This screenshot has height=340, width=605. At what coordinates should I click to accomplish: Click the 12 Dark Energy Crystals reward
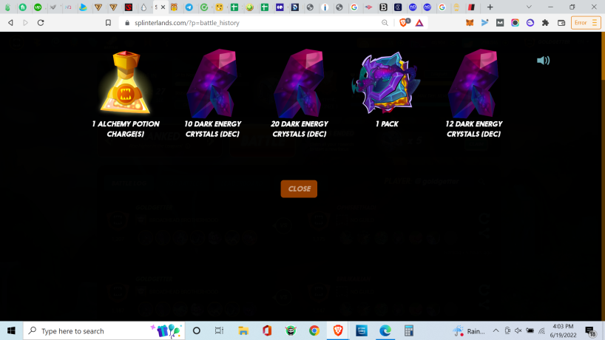pyautogui.click(x=473, y=84)
